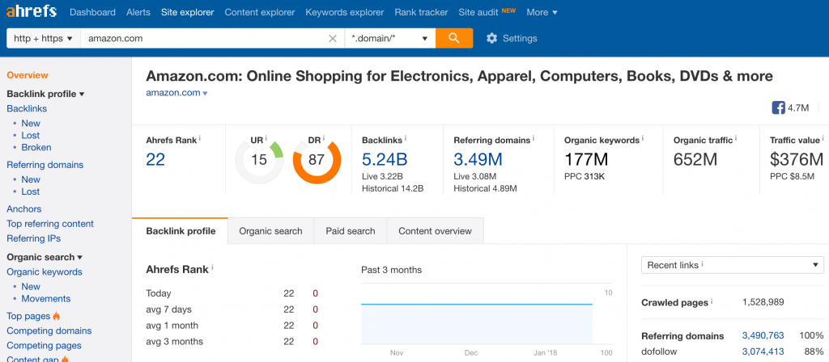This screenshot has height=362, width=829.
Task: Open Lost under Referring domains
Action: (x=31, y=192)
